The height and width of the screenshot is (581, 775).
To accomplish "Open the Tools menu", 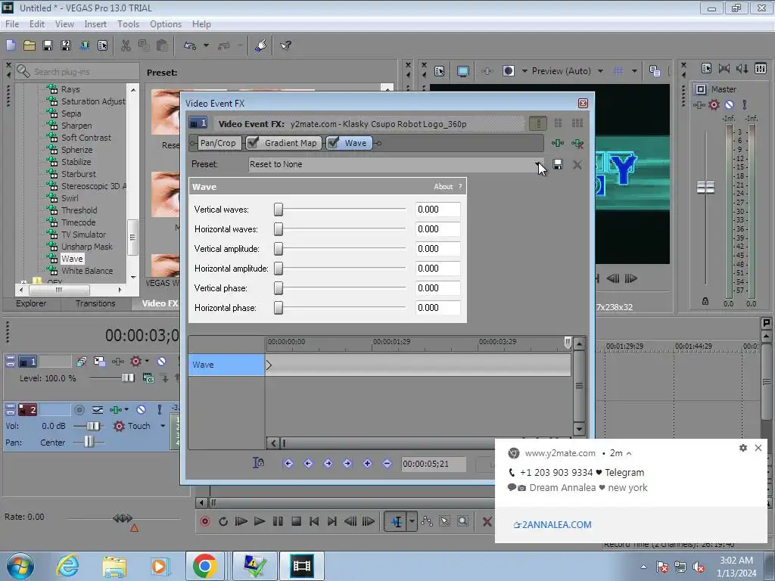I will (x=128, y=23).
